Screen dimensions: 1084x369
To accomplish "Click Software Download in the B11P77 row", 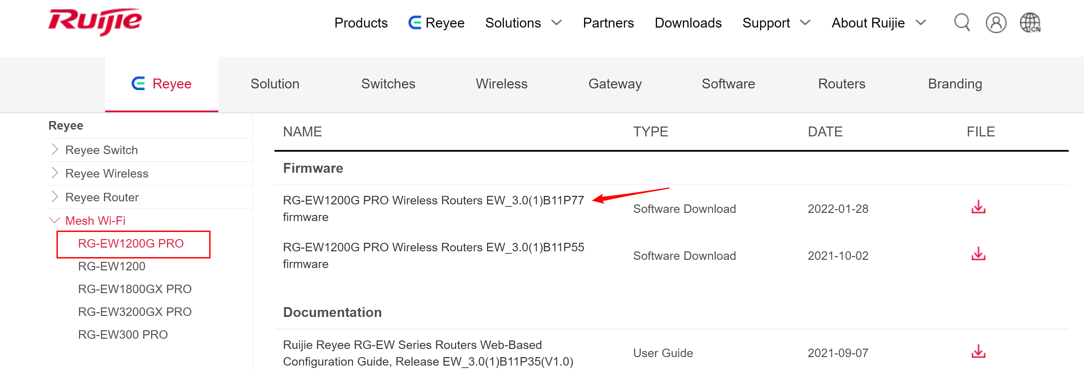I will tap(684, 209).
